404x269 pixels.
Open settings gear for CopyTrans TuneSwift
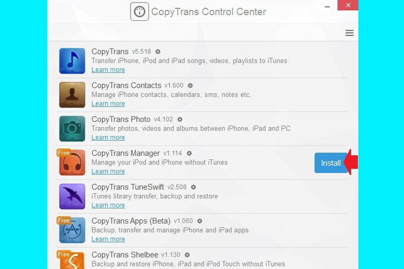193,187
